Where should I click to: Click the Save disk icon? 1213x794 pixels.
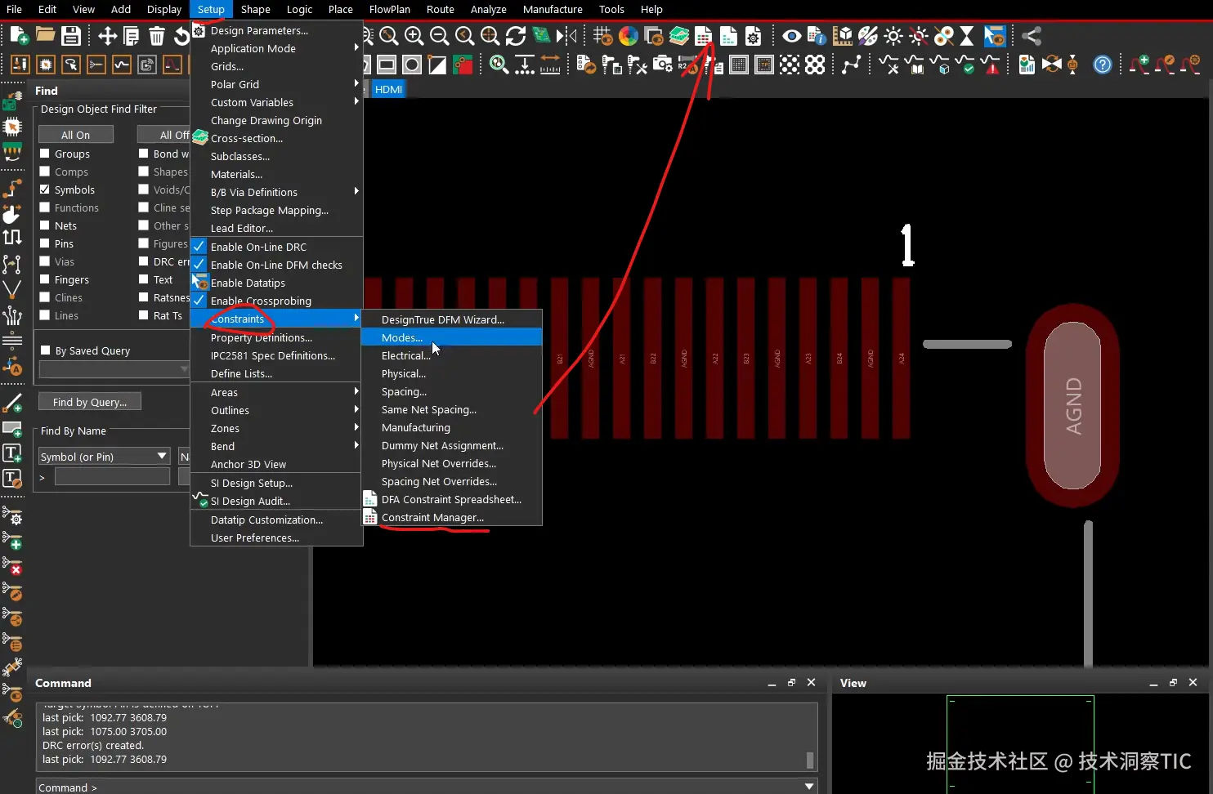(x=71, y=35)
